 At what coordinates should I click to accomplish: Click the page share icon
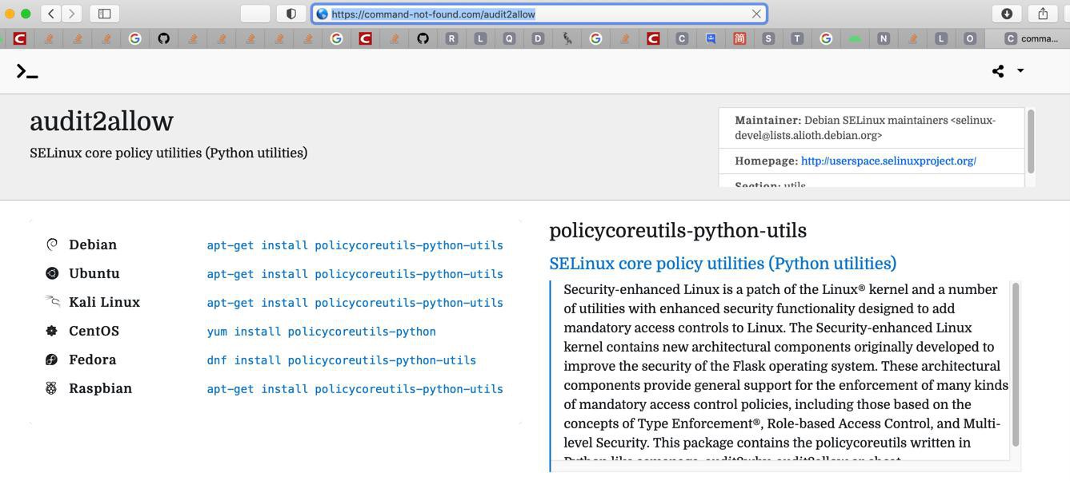click(998, 71)
